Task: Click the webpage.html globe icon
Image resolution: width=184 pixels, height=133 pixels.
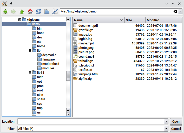Action: pos(75,74)
